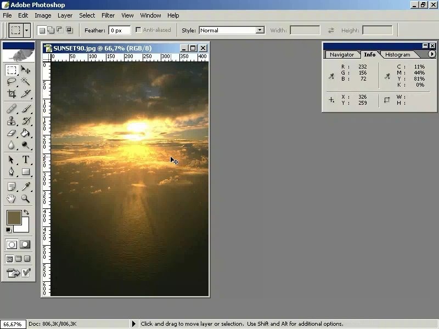Viewport: 439px width, 329px height.
Task: Set Intersect with selection mode
Action: click(69, 30)
